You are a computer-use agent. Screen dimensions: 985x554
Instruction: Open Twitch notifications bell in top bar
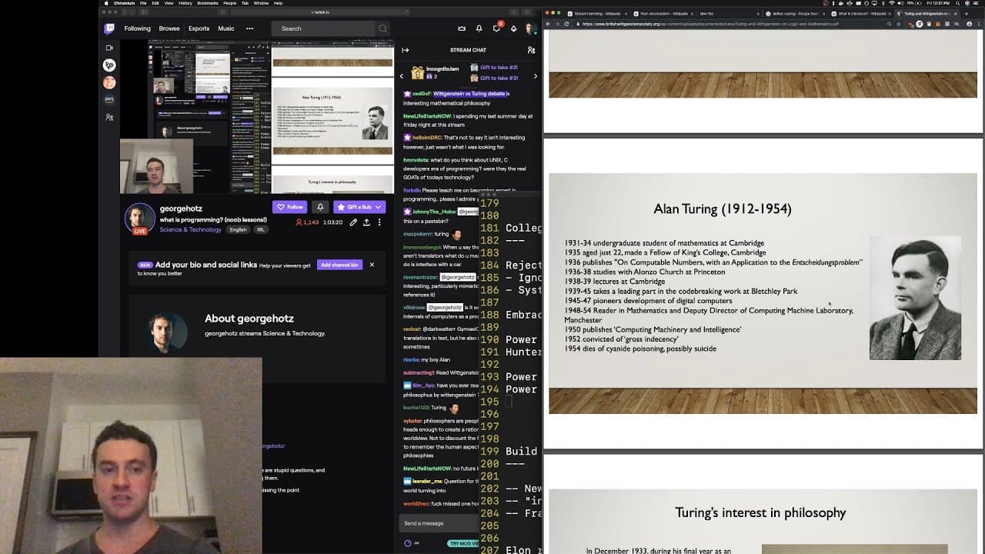(x=479, y=28)
